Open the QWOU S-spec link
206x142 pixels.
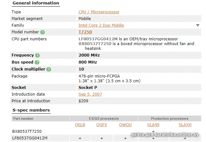point(125,125)
